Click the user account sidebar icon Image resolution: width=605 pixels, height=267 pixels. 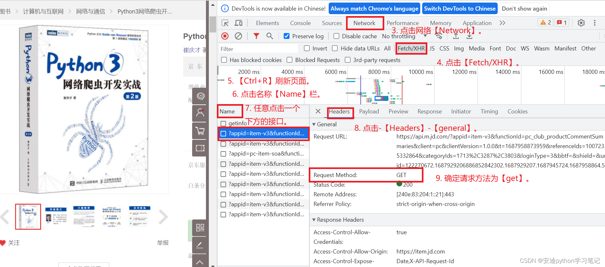pyautogui.click(x=200, y=113)
